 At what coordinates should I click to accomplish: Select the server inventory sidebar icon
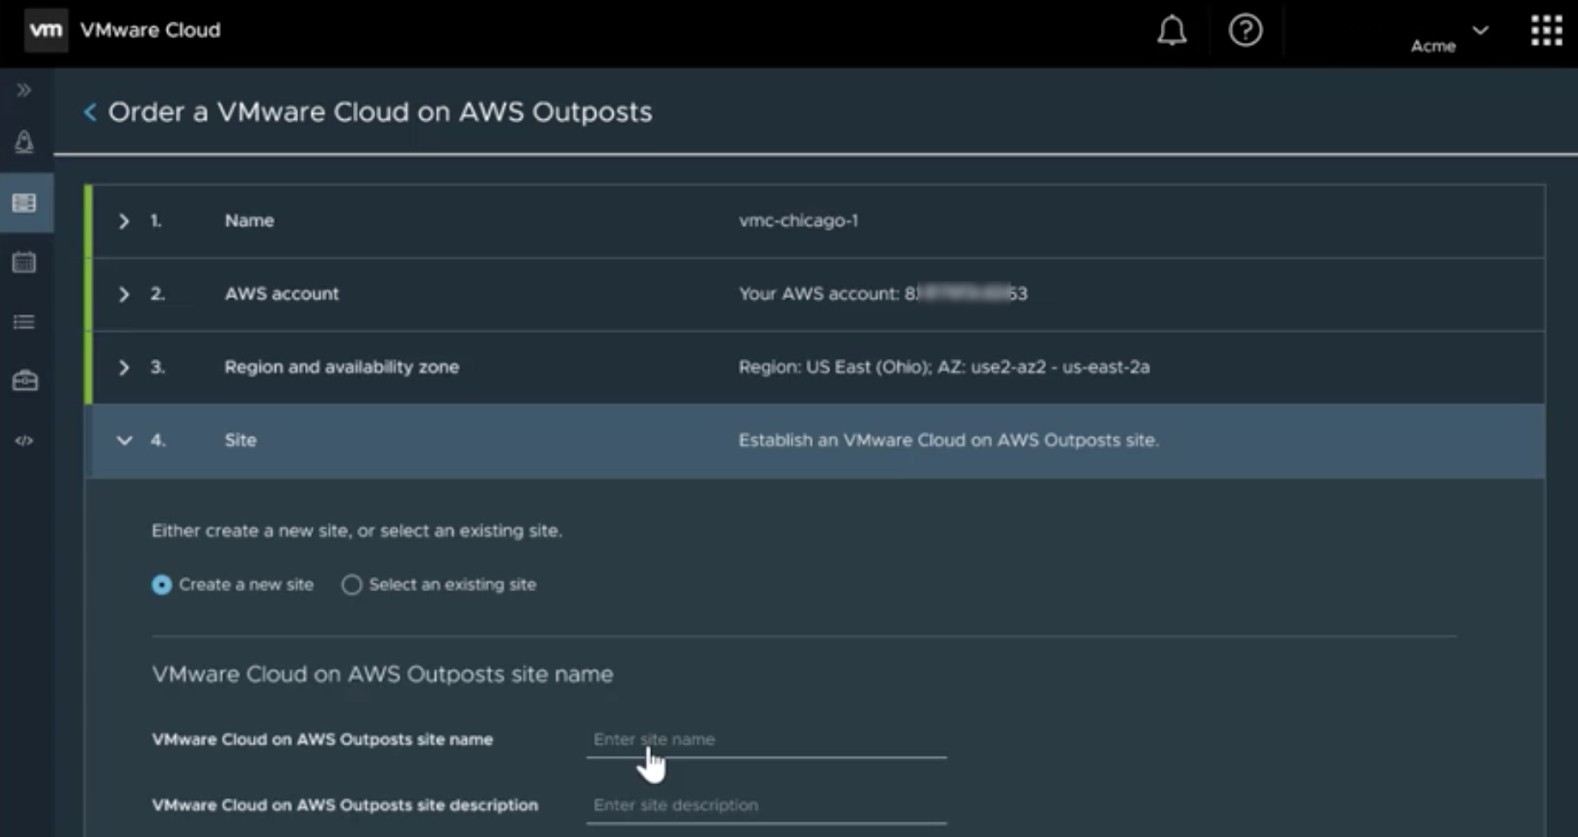25,203
